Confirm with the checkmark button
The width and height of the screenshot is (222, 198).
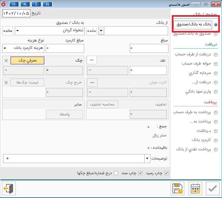[213, 188]
